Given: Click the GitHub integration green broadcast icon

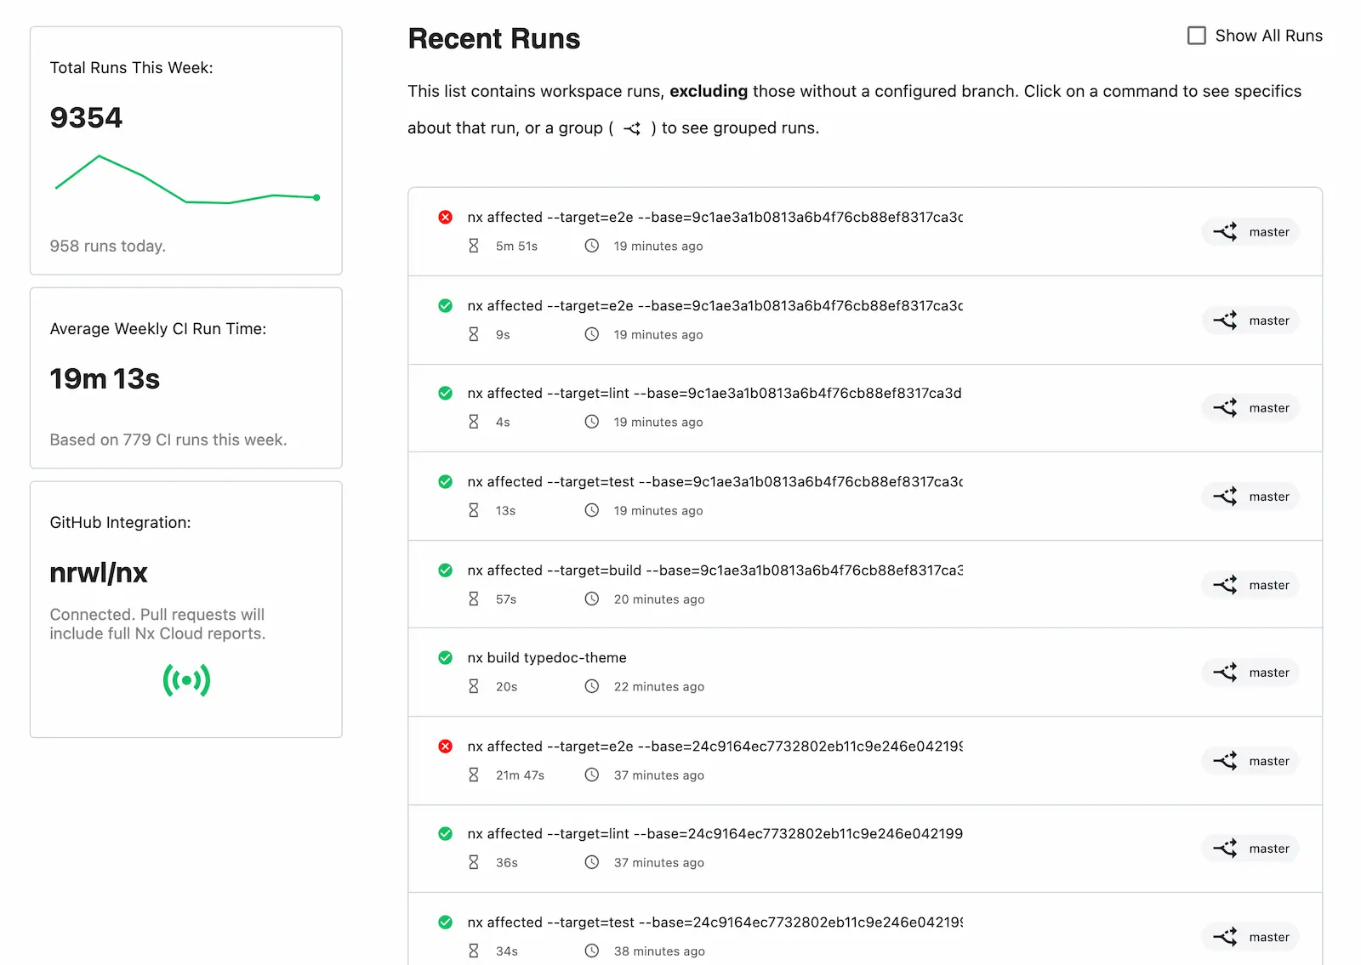Looking at the screenshot, I should coord(186,680).
